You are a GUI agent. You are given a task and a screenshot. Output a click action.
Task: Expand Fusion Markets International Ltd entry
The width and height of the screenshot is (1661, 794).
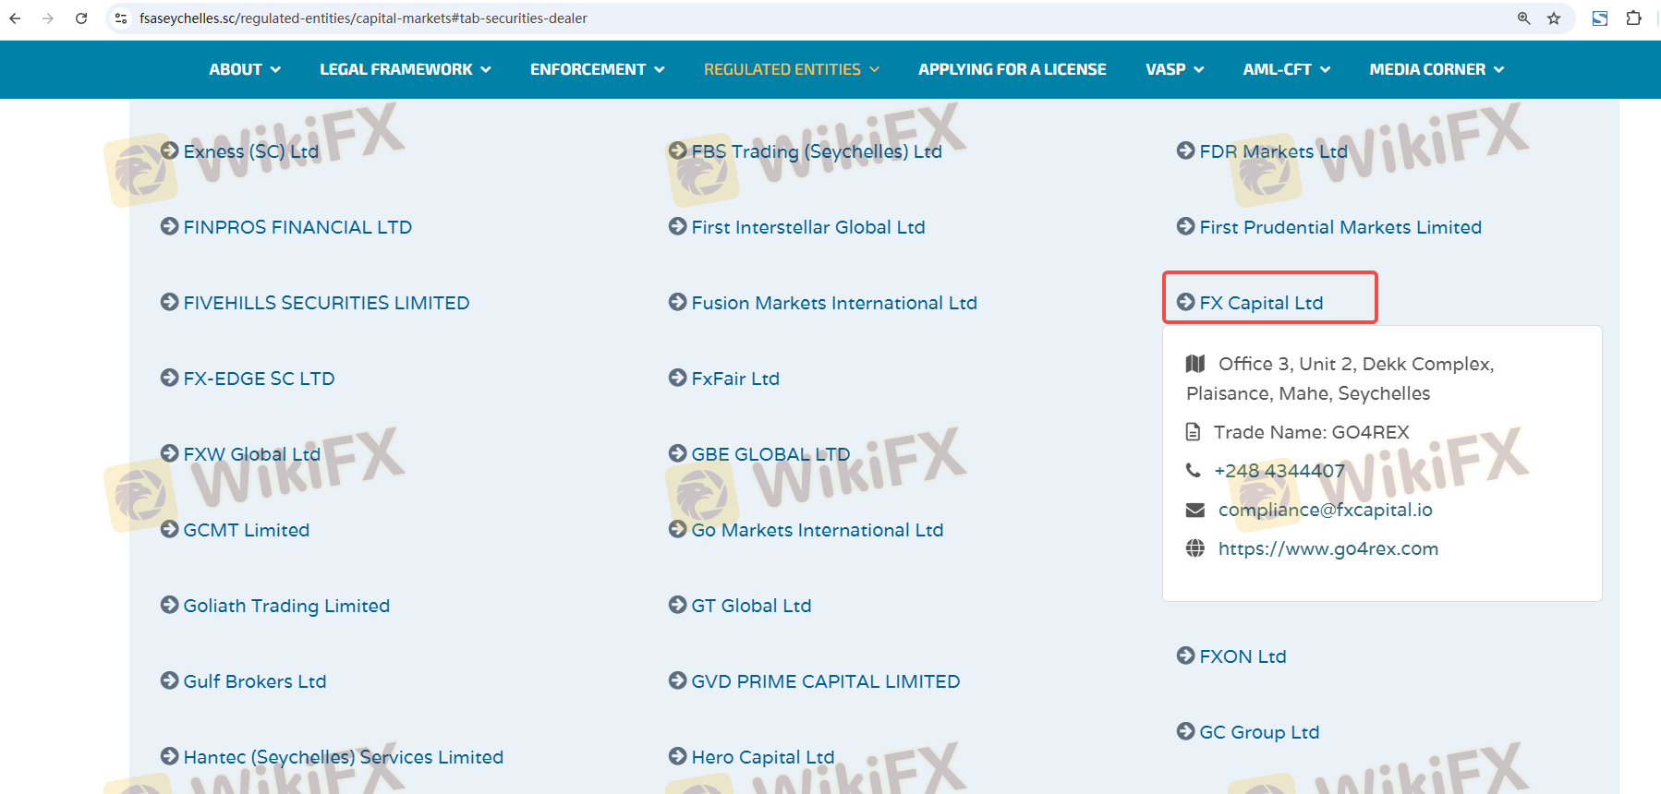(823, 303)
